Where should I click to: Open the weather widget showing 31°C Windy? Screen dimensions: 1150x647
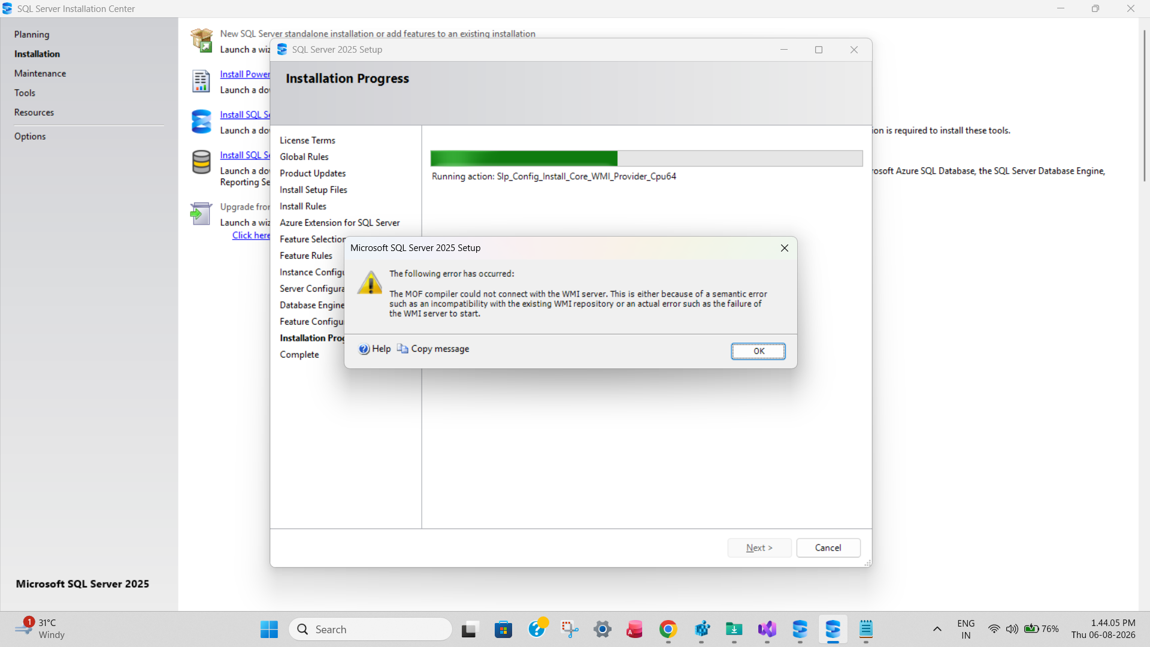(40, 629)
